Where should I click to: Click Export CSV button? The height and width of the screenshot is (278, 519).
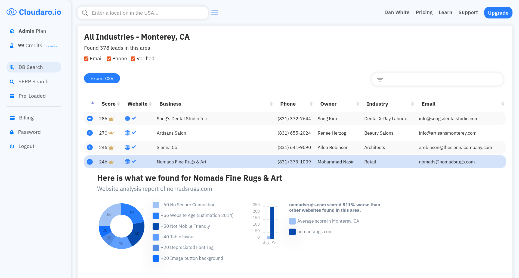[x=102, y=78]
